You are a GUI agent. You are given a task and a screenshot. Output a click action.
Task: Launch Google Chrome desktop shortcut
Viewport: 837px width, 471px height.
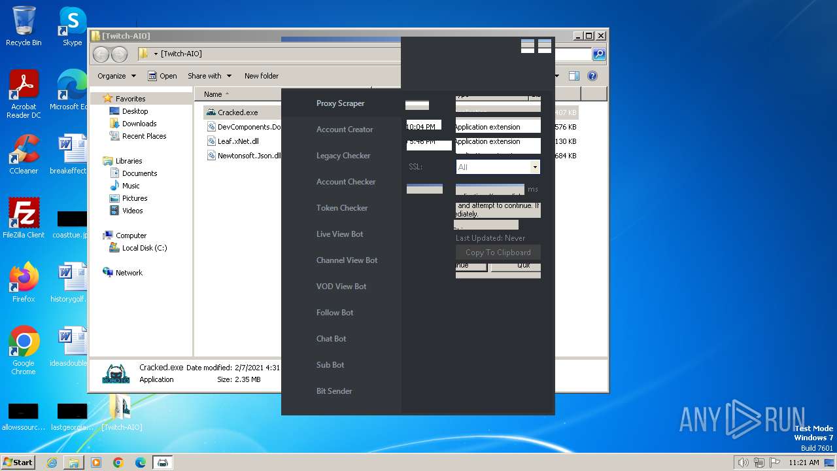pyautogui.click(x=24, y=351)
